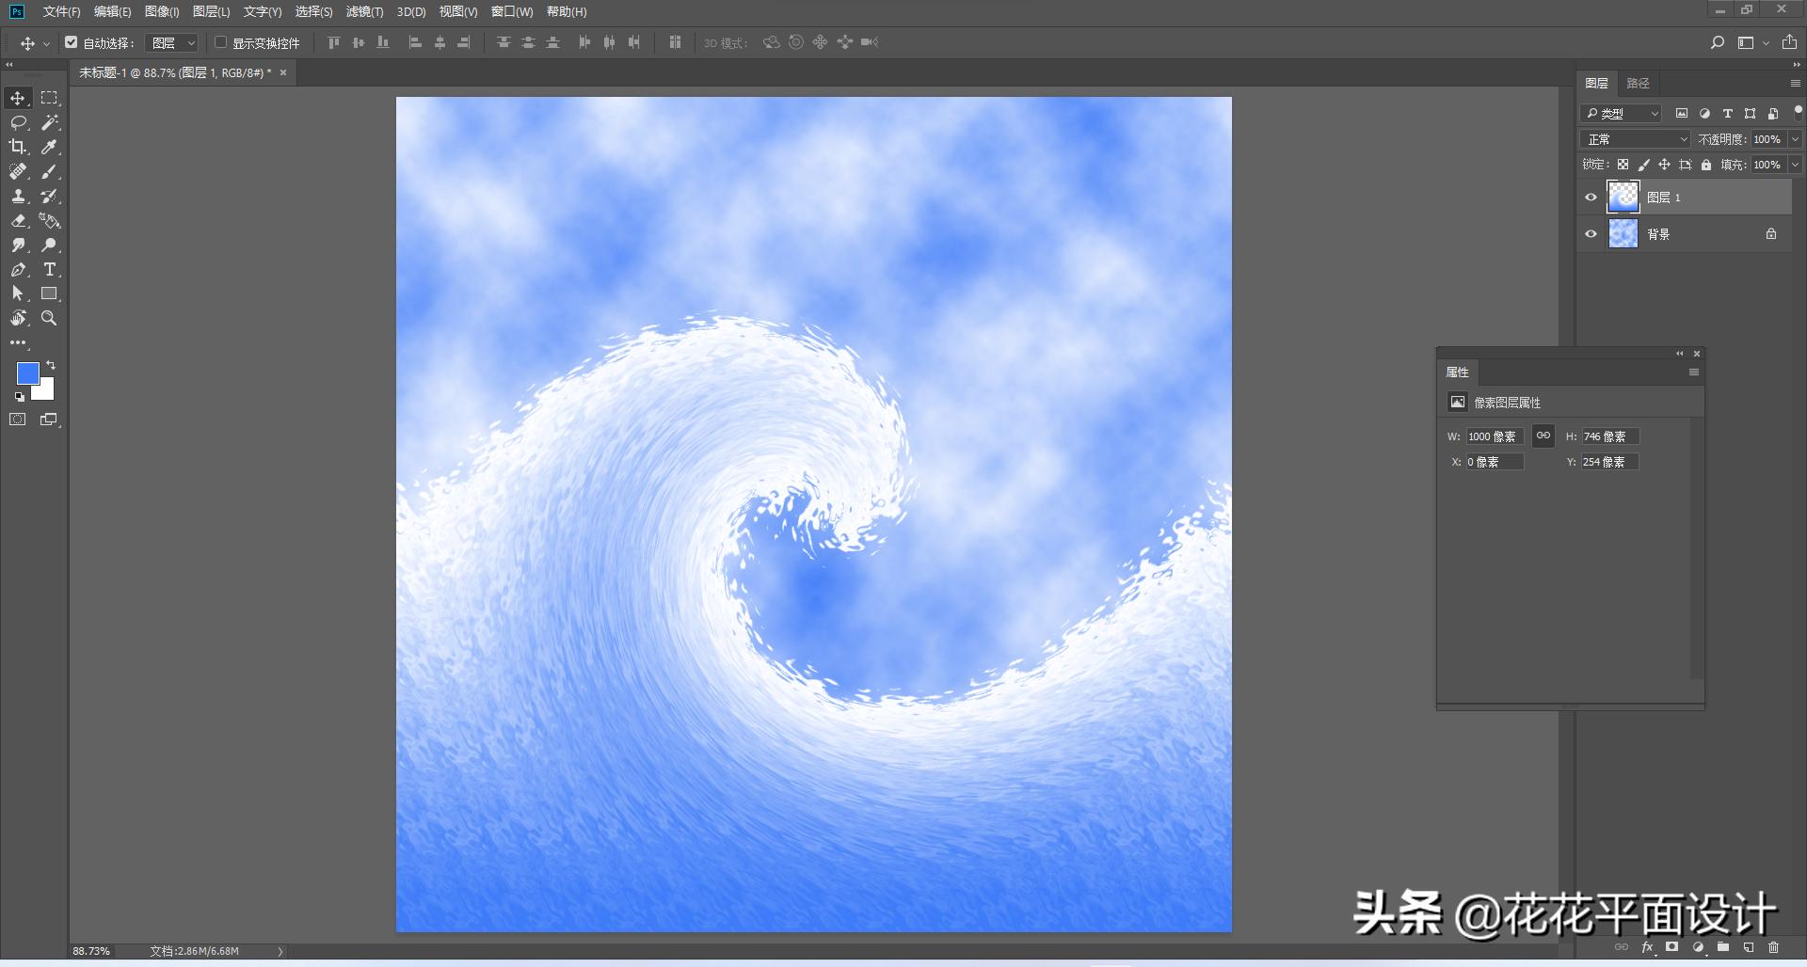Click the link width and height button
The image size is (1807, 967).
1543,436
